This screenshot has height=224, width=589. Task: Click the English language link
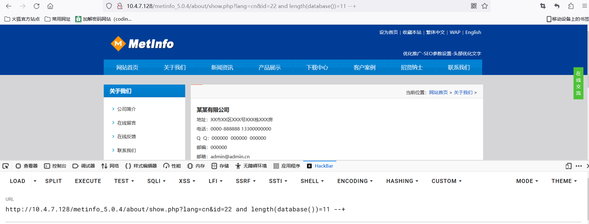tap(473, 32)
